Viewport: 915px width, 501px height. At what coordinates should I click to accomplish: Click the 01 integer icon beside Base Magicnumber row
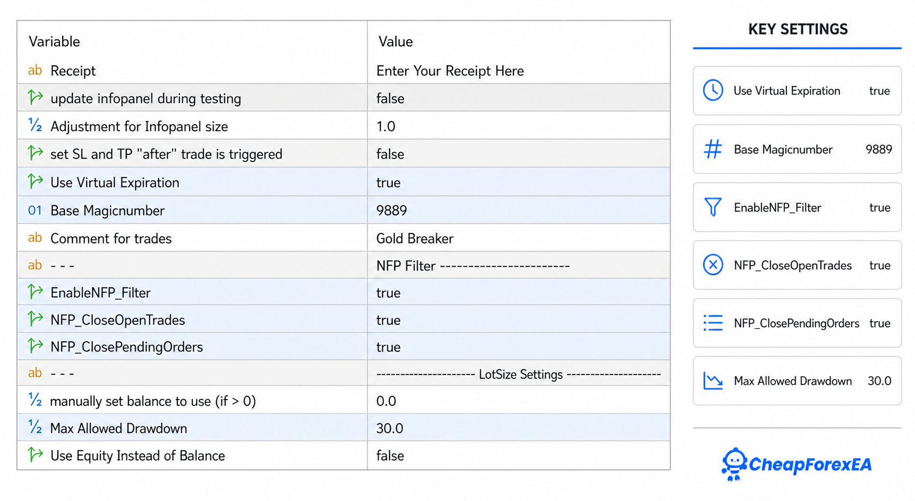(35, 210)
